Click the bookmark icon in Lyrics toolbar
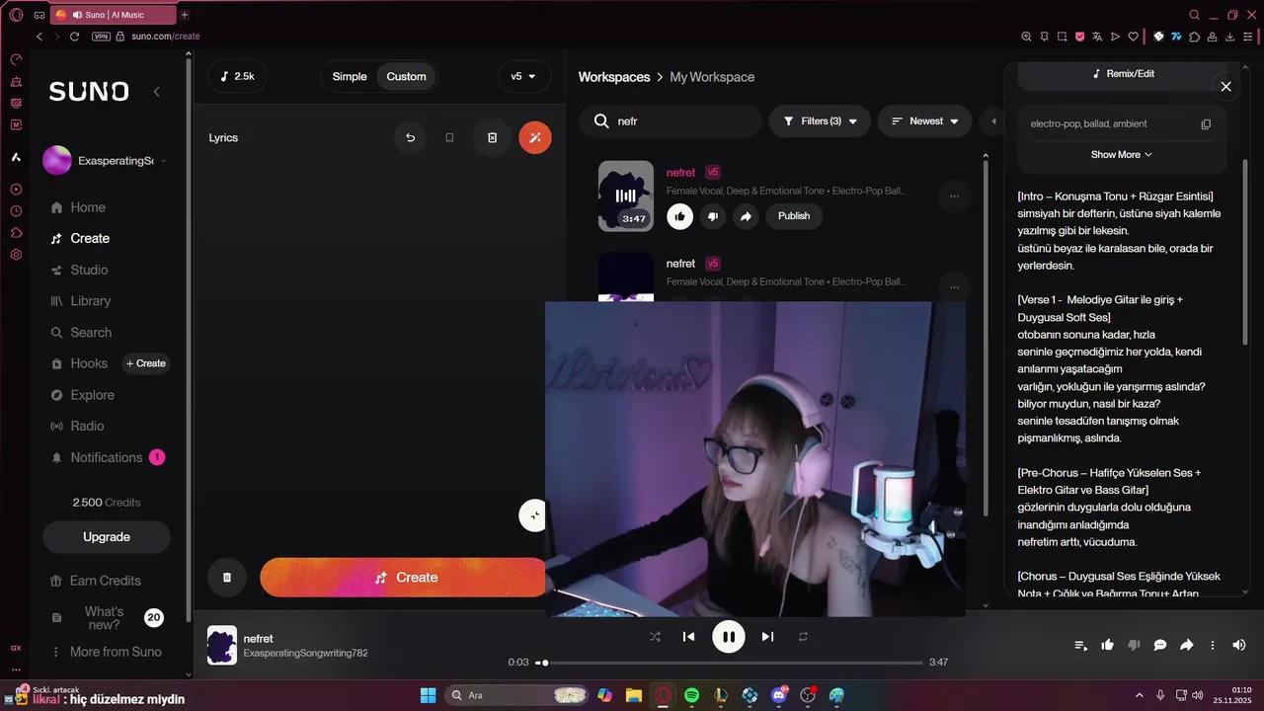Image resolution: width=1264 pixels, height=711 pixels. (x=449, y=137)
